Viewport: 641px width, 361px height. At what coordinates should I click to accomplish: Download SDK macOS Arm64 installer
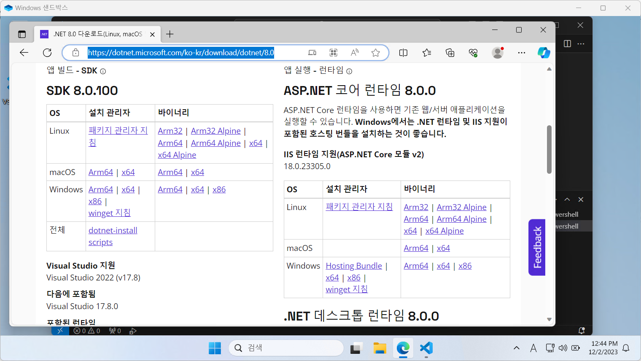point(101,172)
